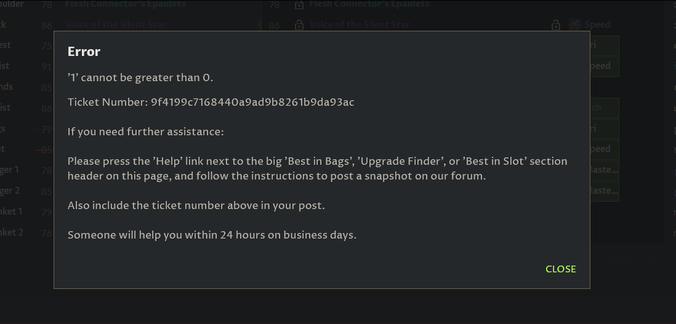Click the Speed label next to its icon
This screenshot has height=324, width=676.
point(597,25)
